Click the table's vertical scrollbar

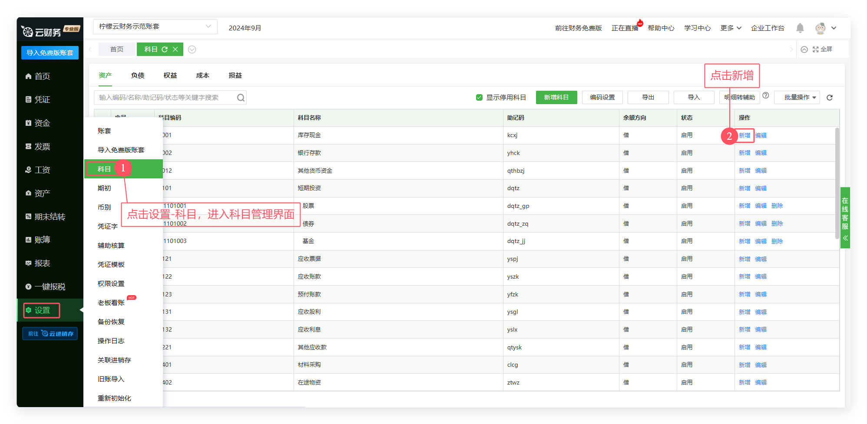pyautogui.click(x=837, y=182)
